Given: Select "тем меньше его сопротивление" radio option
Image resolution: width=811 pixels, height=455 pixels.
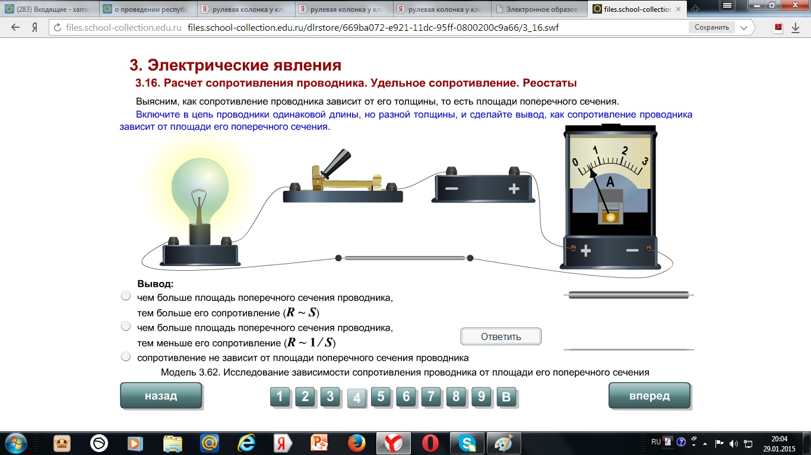Looking at the screenshot, I should pos(125,326).
